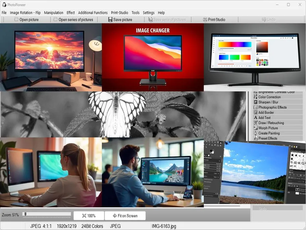This screenshot has width=306, height=230.
Task: Select the Sharpen / Blur tool icon
Action: click(x=255, y=102)
